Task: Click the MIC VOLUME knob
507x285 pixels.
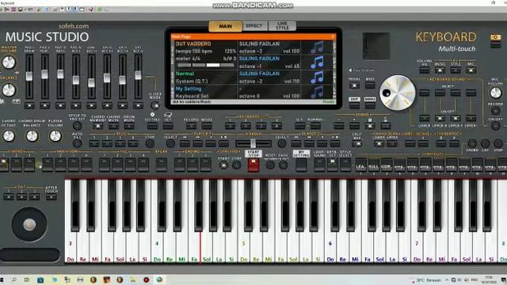Action: (495, 93)
